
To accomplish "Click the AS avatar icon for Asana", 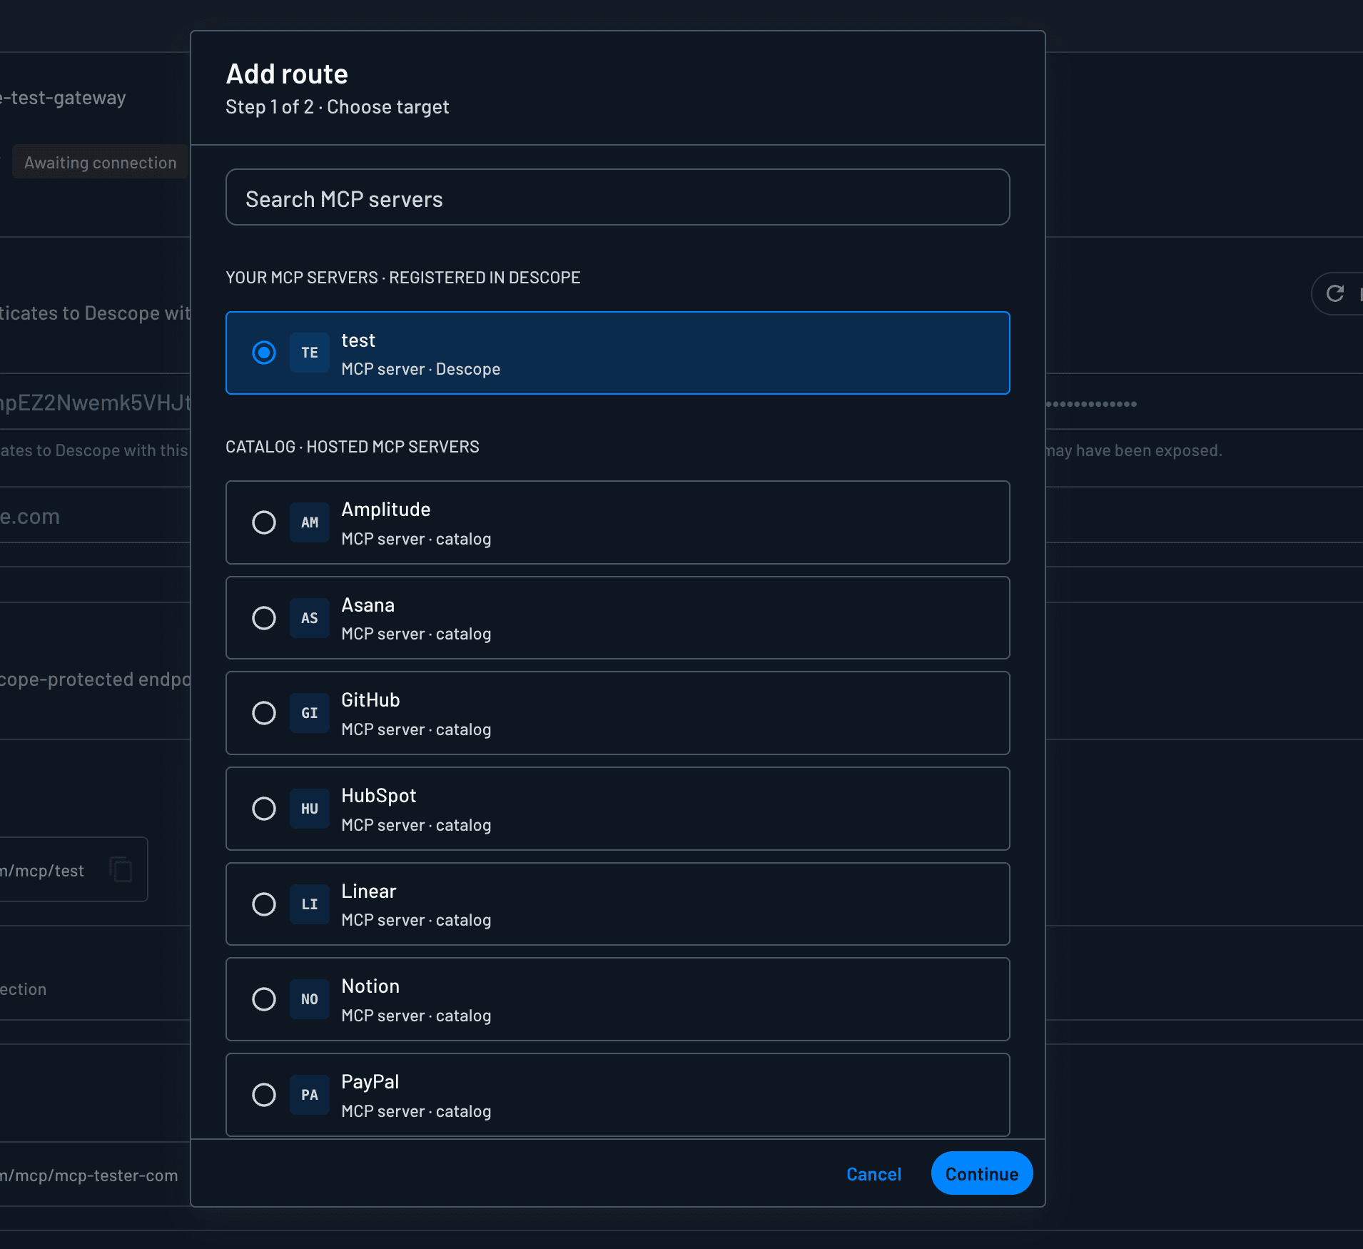I will pyautogui.click(x=310, y=618).
